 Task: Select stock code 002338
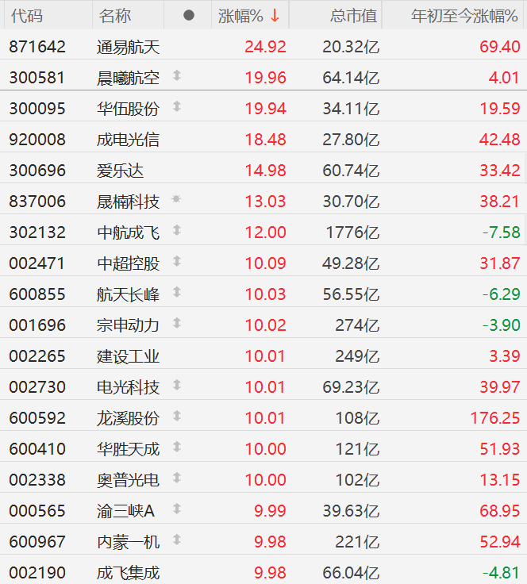(x=37, y=480)
